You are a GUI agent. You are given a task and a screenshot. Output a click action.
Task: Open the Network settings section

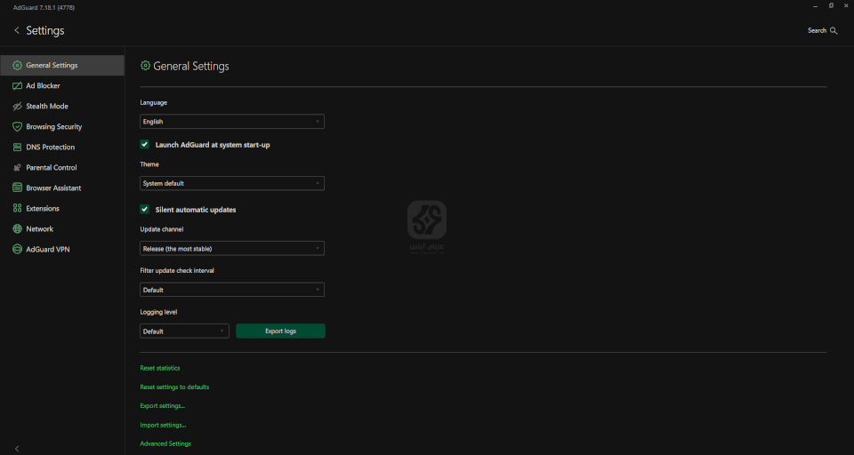(x=62, y=229)
